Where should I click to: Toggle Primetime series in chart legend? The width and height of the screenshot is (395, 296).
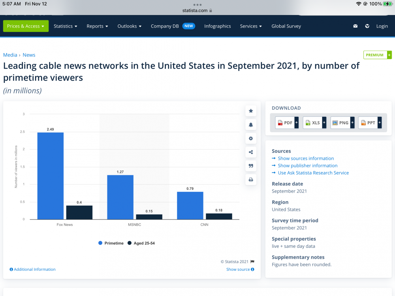pos(111,243)
